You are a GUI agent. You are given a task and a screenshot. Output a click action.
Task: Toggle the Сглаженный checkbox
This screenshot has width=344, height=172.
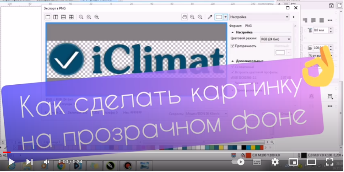click(x=233, y=67)
